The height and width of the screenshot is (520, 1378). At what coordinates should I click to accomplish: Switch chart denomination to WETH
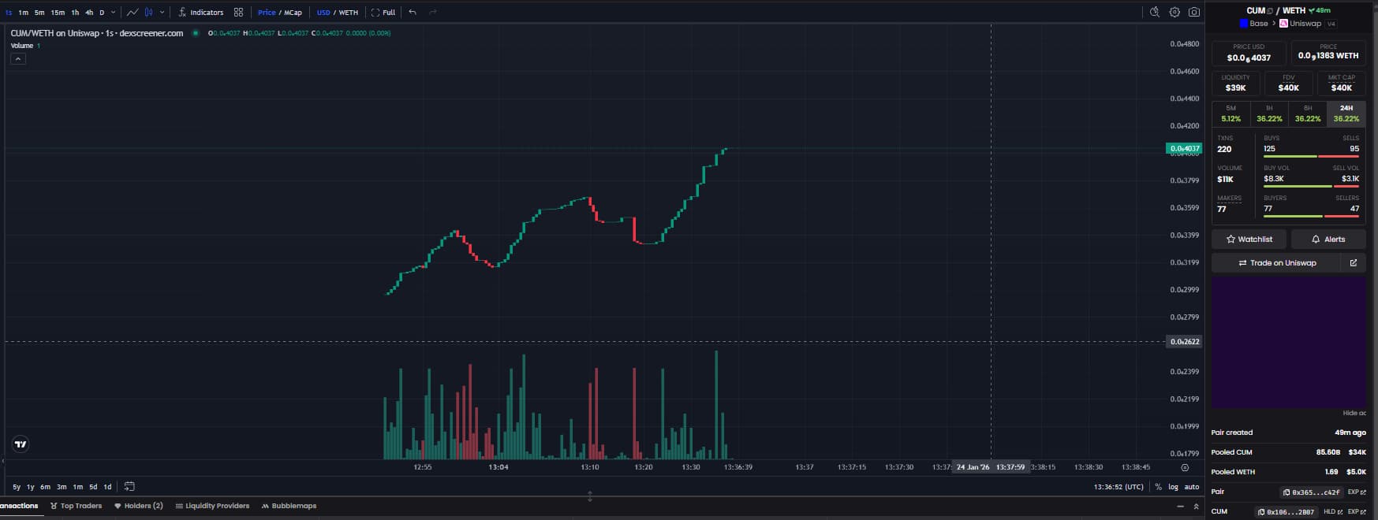tap(348, 13)
